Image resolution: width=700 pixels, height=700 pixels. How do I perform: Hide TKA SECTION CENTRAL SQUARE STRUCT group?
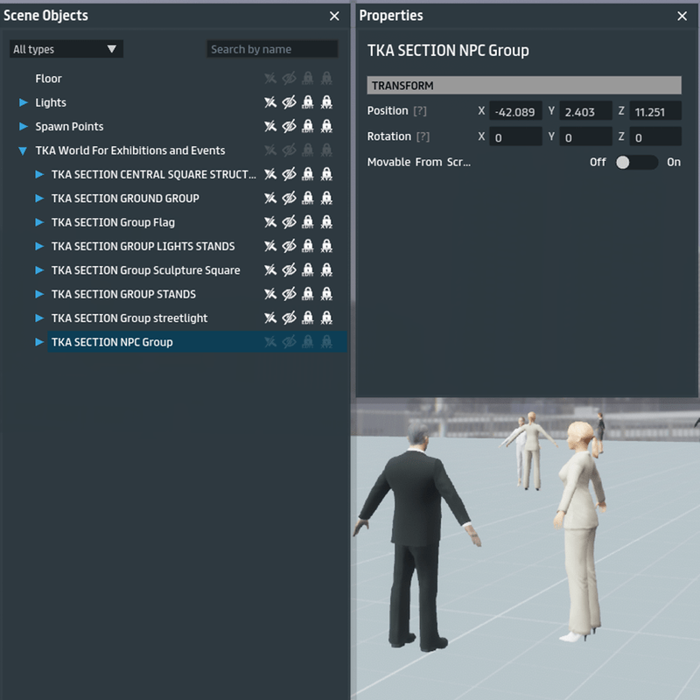coord(289,174)
